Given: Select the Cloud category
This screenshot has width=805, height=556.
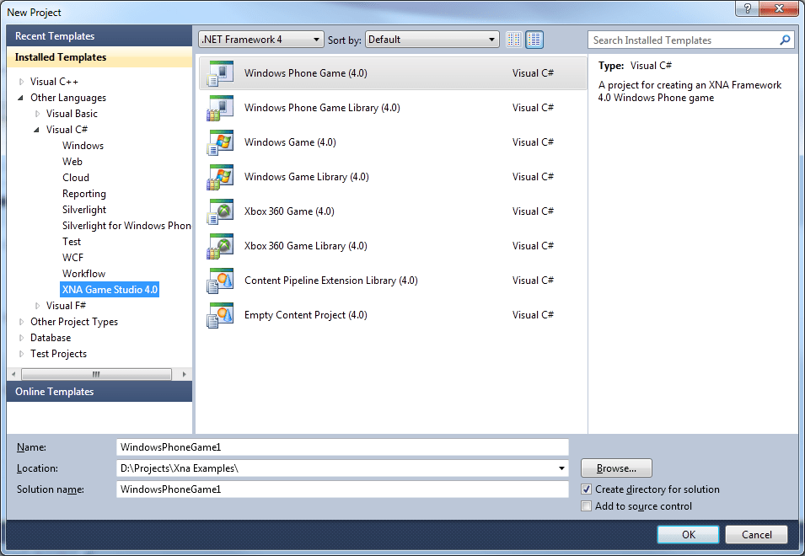Looking at the screenshot, I should pyautogui.click(x=76, y=178).
